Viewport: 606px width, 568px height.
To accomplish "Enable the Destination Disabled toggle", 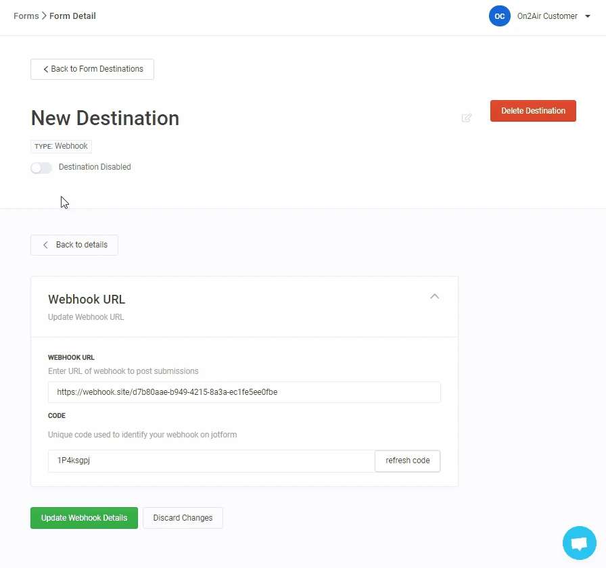I will [x=41, y=168].
